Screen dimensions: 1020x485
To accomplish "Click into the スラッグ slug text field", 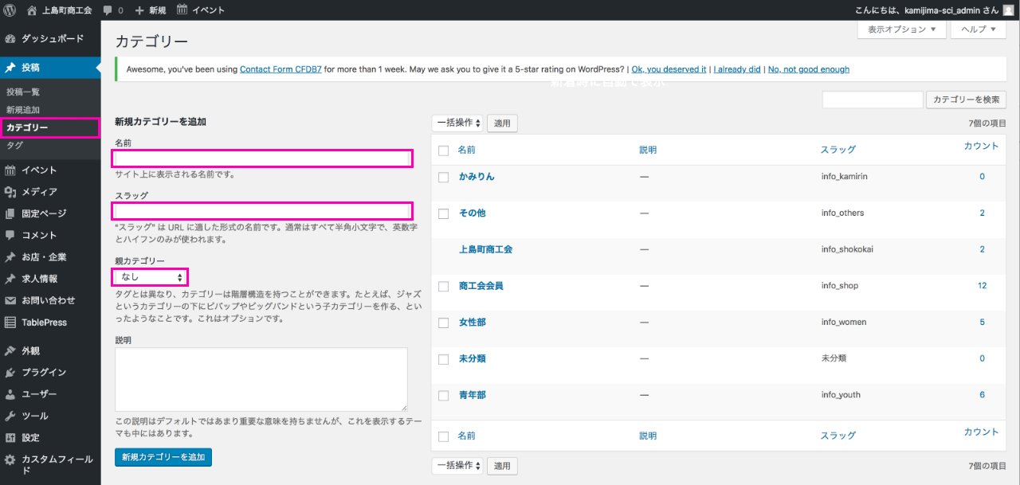I will 262,211.
